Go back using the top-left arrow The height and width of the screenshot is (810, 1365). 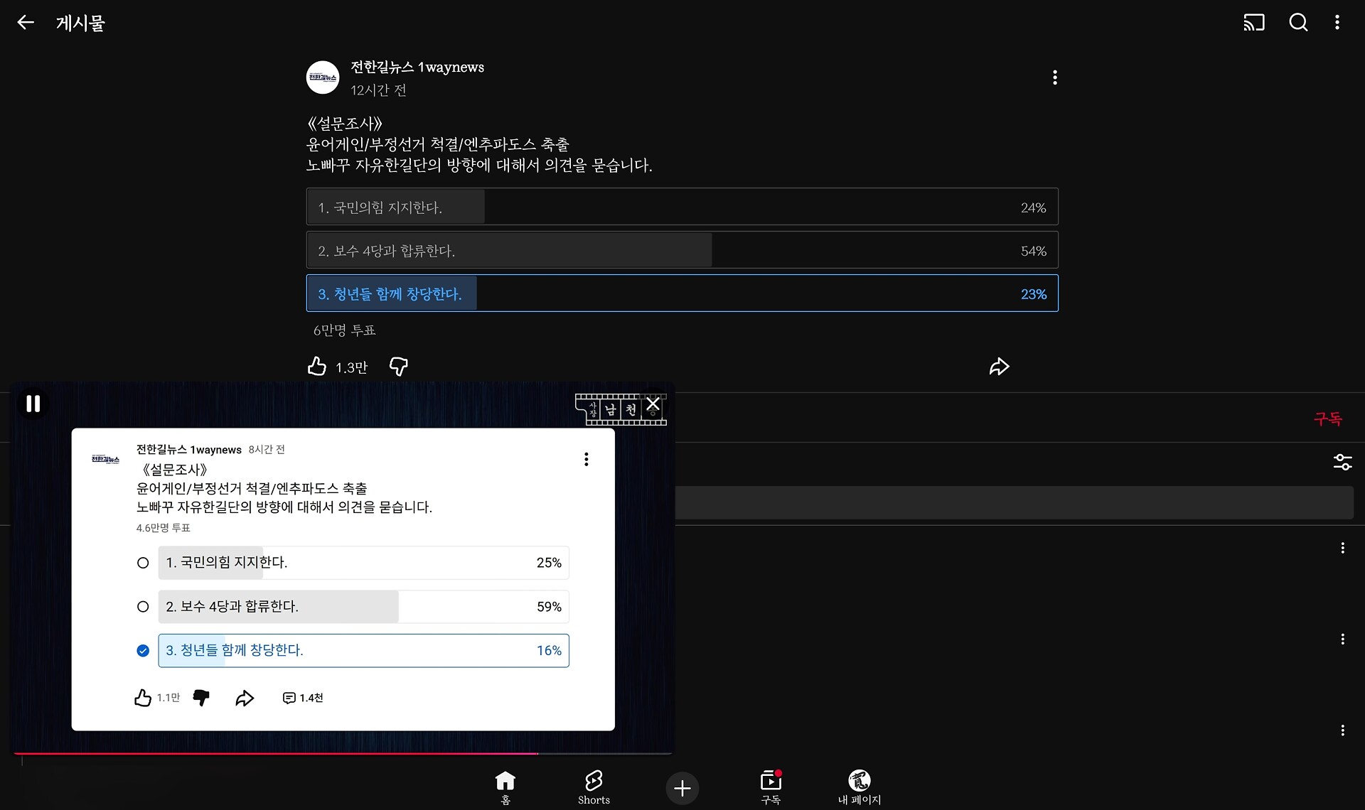click(x=26, y=23)
